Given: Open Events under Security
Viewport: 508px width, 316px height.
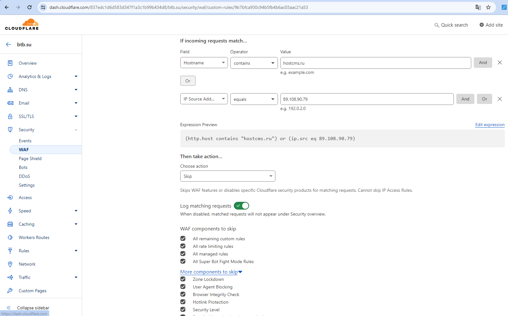Looking at the screenshot, I should pyautogui.click(x=25, y=141).
